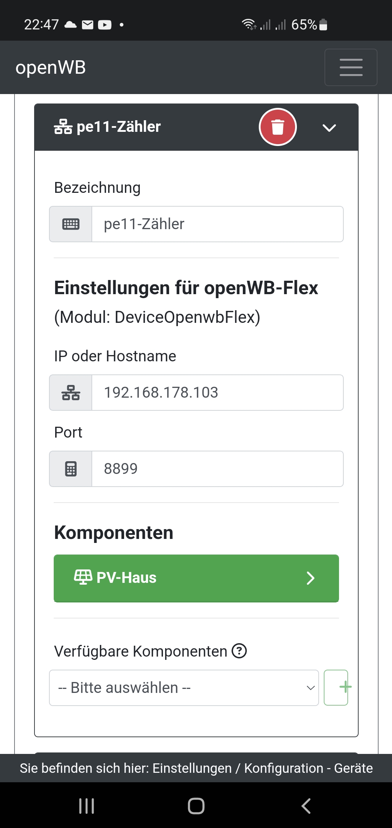Viewport: 392px width, 828px height.
Task: Click the network icon beside IP field
Action: (71, 393)
